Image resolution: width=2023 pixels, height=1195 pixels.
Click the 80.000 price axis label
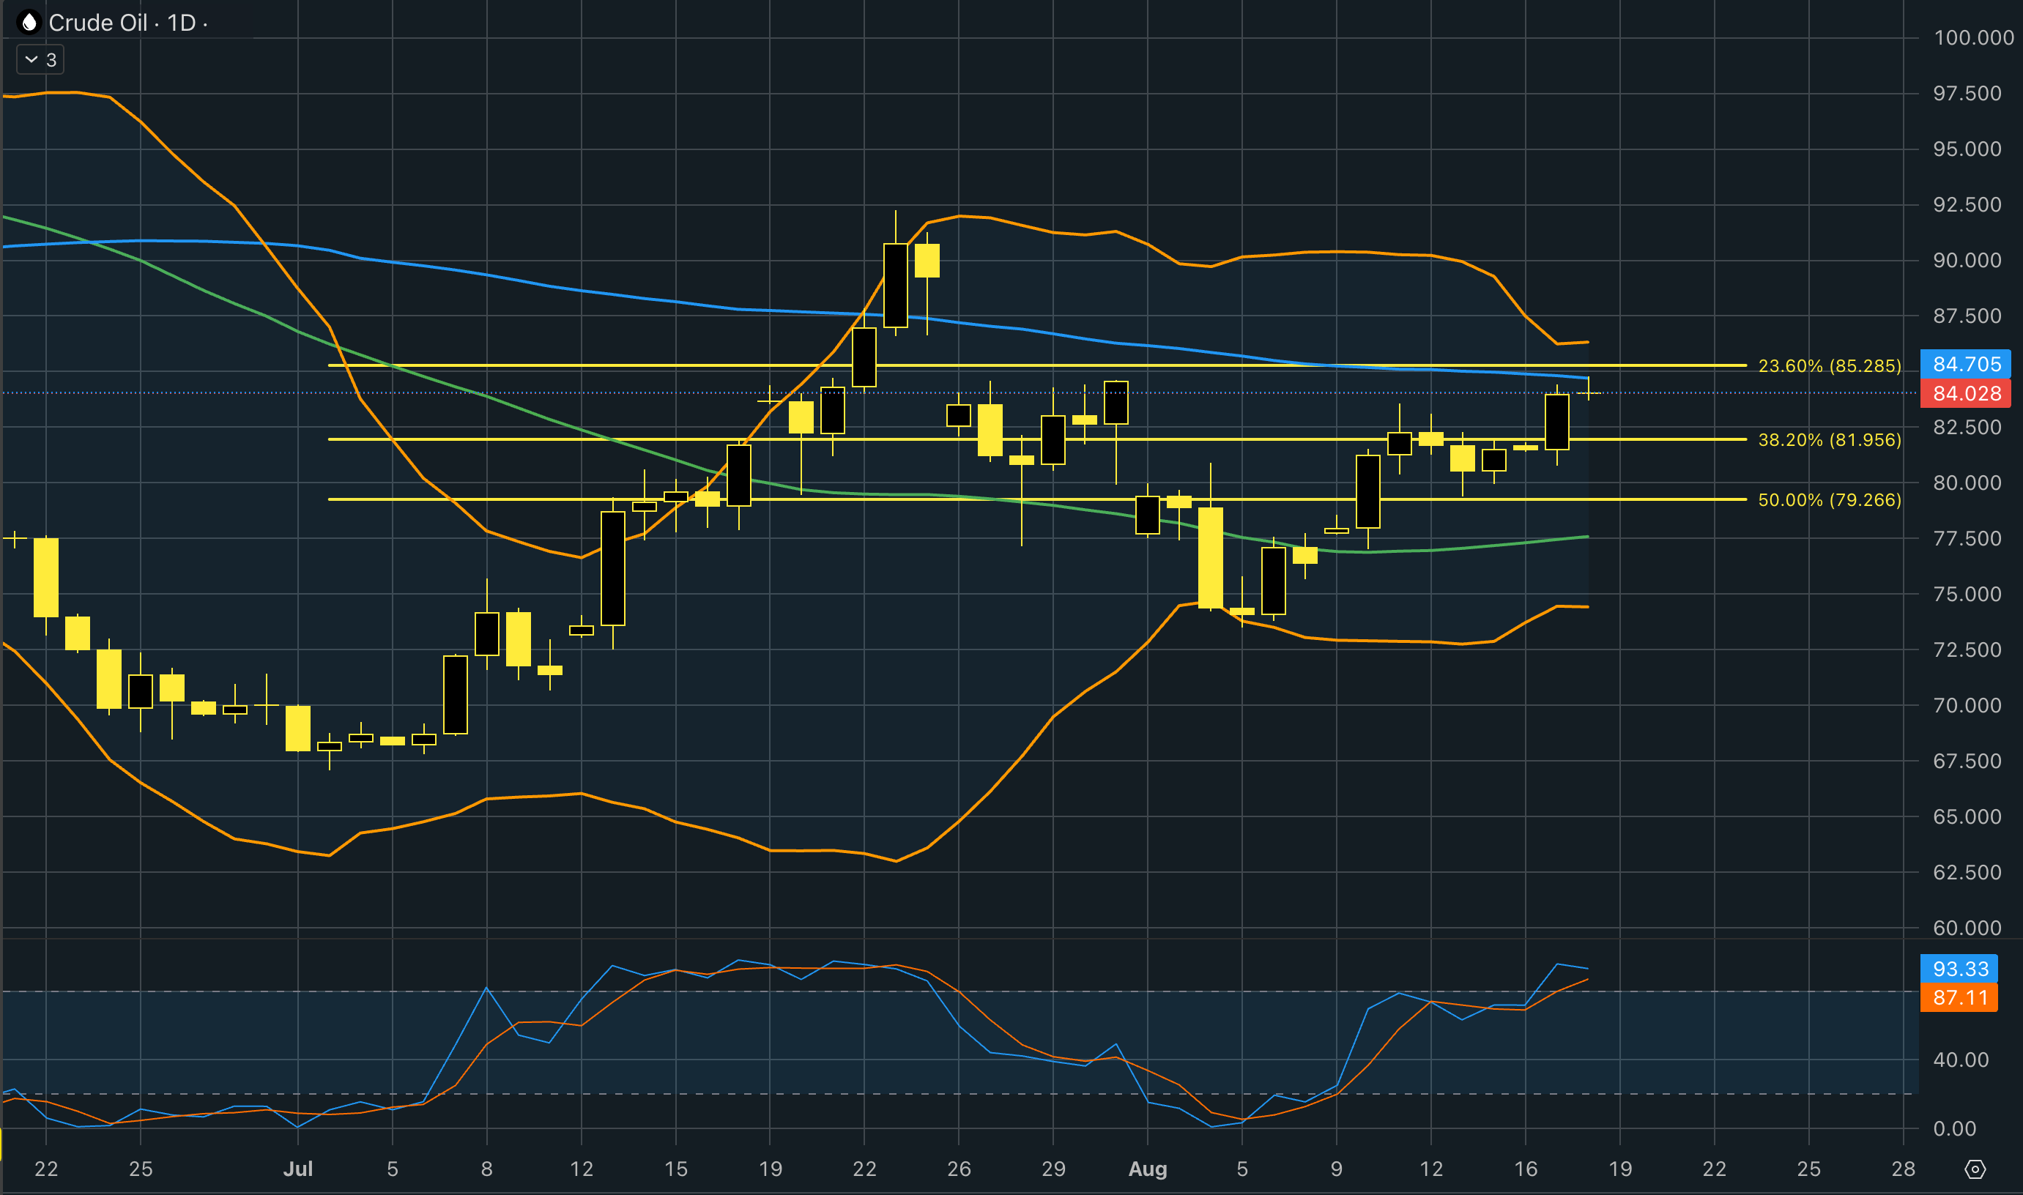(1967, 483)
